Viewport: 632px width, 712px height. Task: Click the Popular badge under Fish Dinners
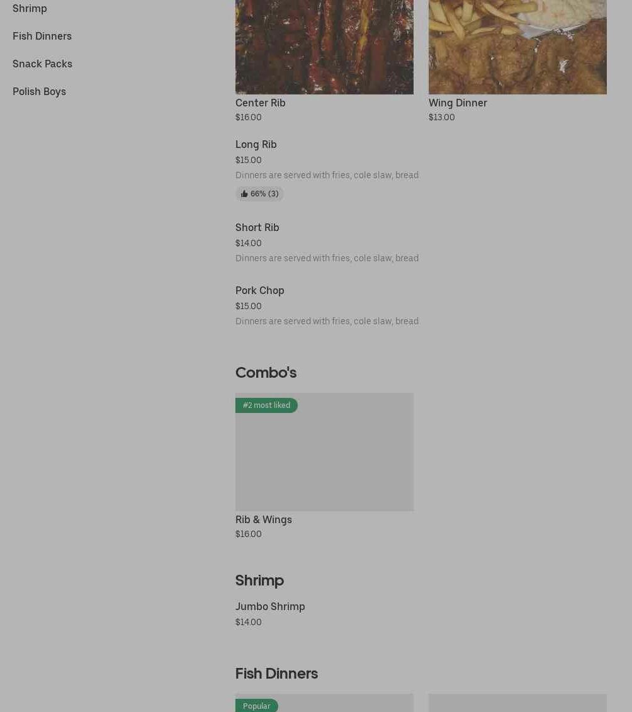[256, 706]
